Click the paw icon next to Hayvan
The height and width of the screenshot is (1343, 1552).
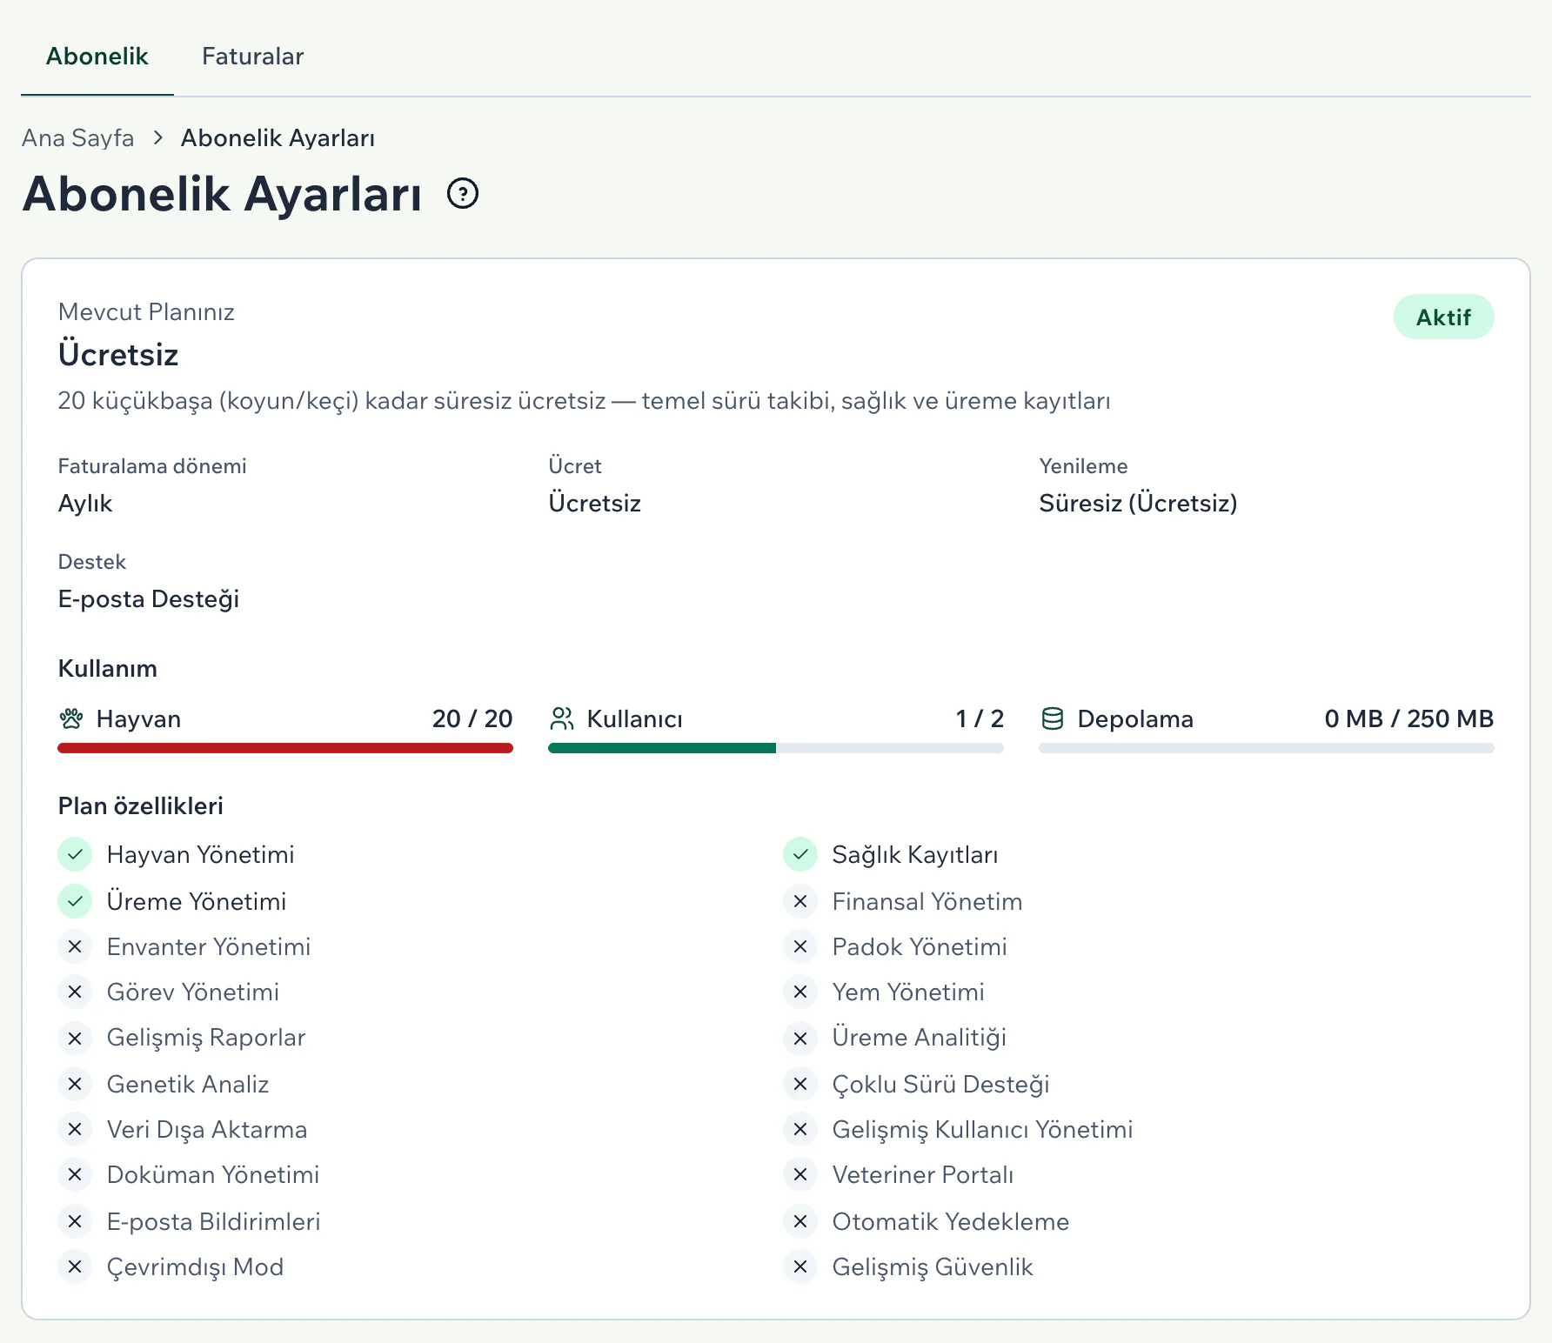pyautogui.click(x=71, y=718)
